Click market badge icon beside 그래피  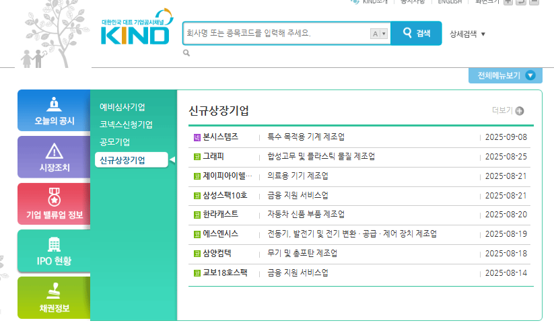[197, 157]
